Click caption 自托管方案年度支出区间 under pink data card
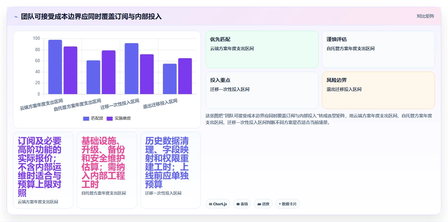Viewport: 448px width, 222px height. pyautogui.click(x=104, y=193)
